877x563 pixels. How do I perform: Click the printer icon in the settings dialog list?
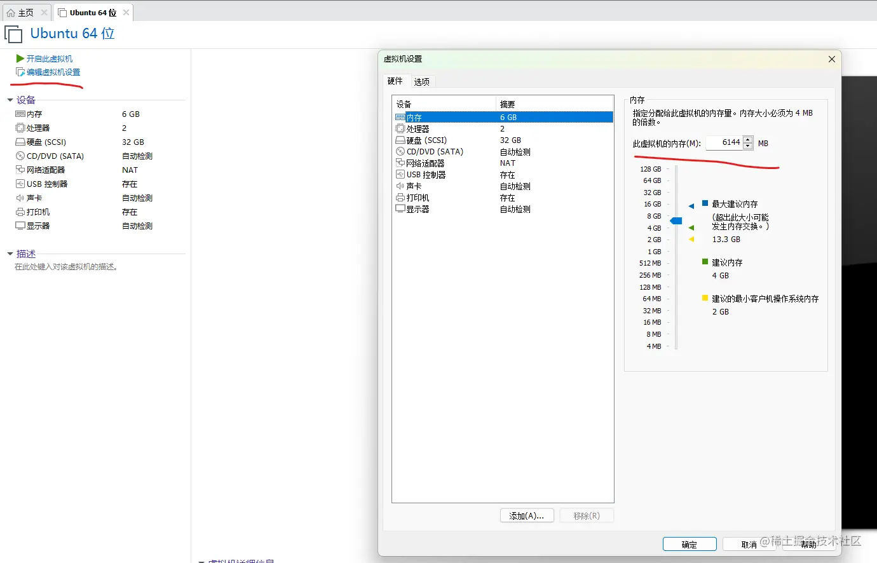click(x=400, y=198)
